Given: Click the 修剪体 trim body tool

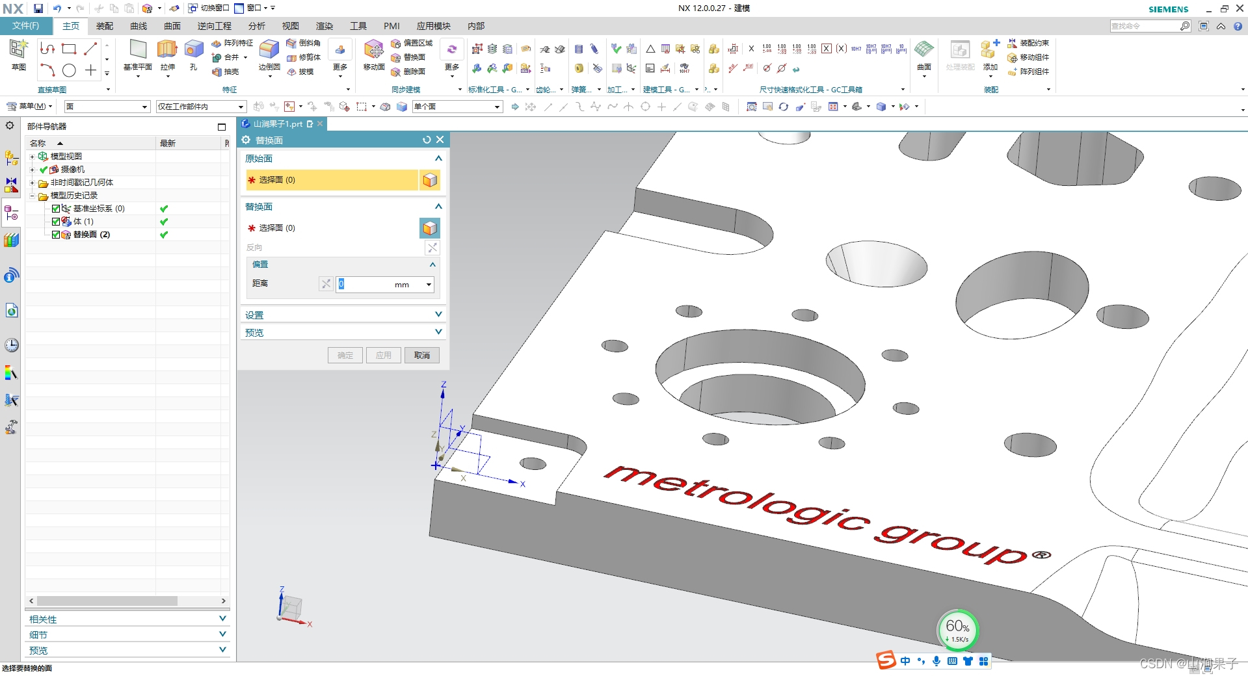Looking at the screenshot, I should (303, 57).
